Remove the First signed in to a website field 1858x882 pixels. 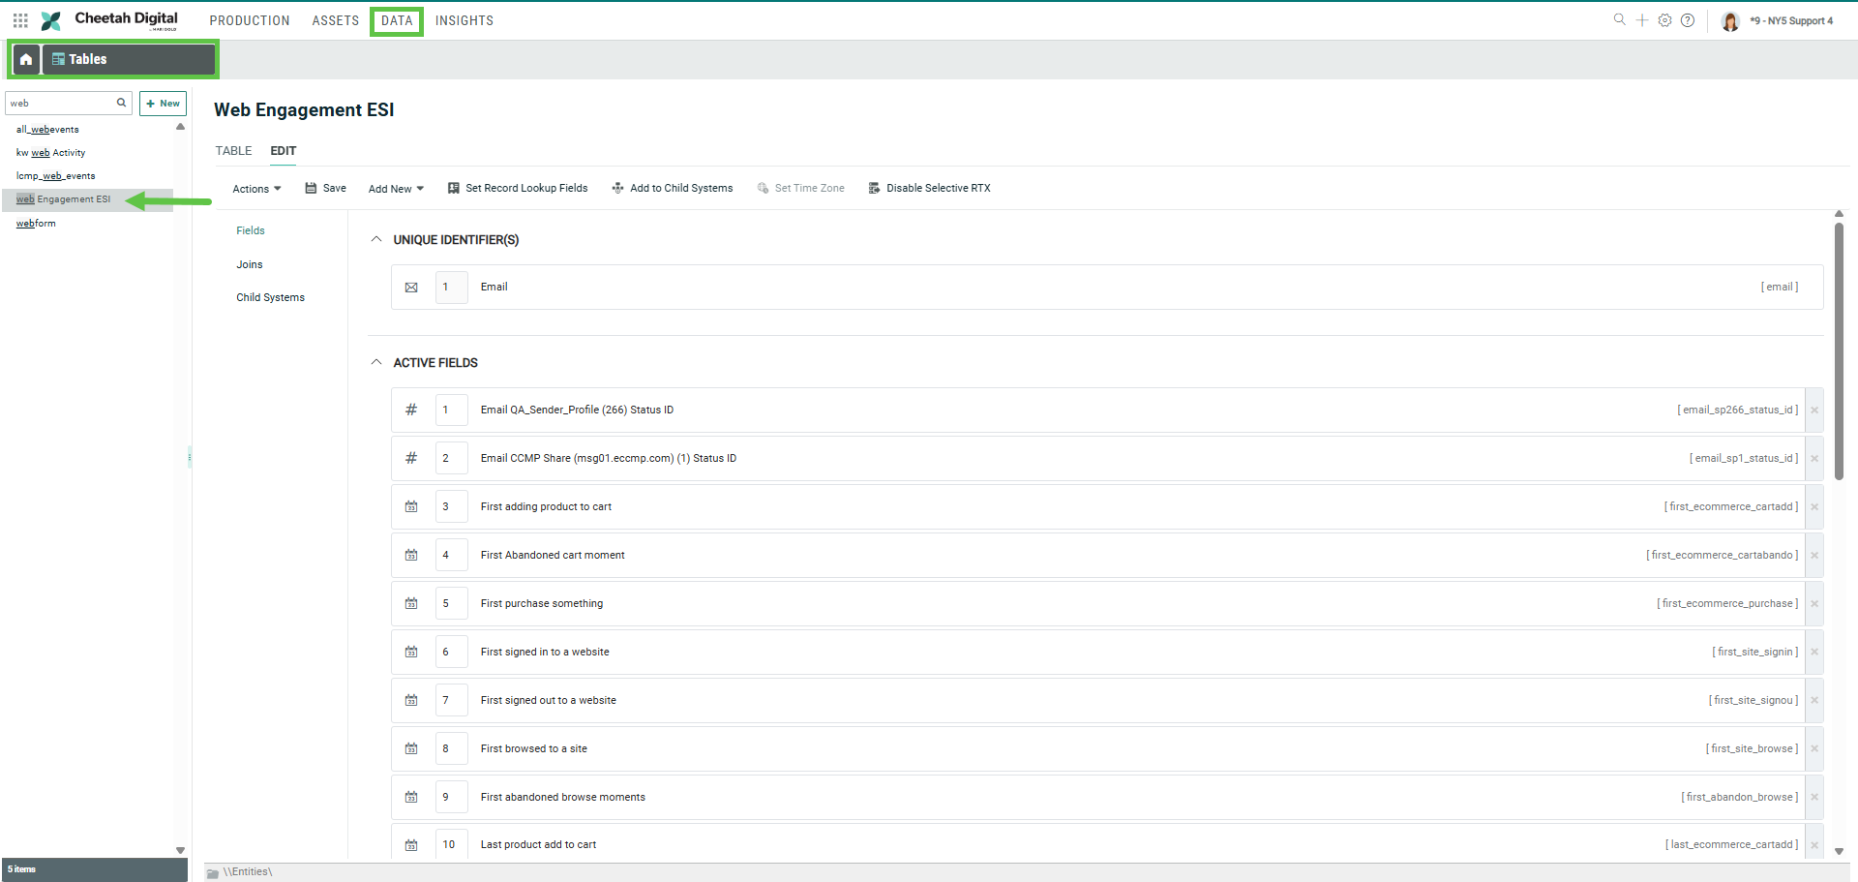click(x=1814, y=653)
